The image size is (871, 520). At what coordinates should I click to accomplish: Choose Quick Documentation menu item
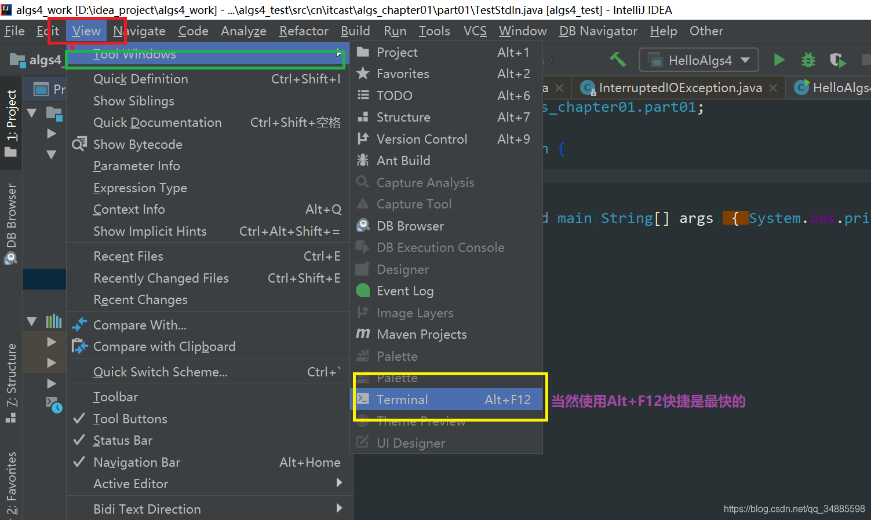coord(209,122)
